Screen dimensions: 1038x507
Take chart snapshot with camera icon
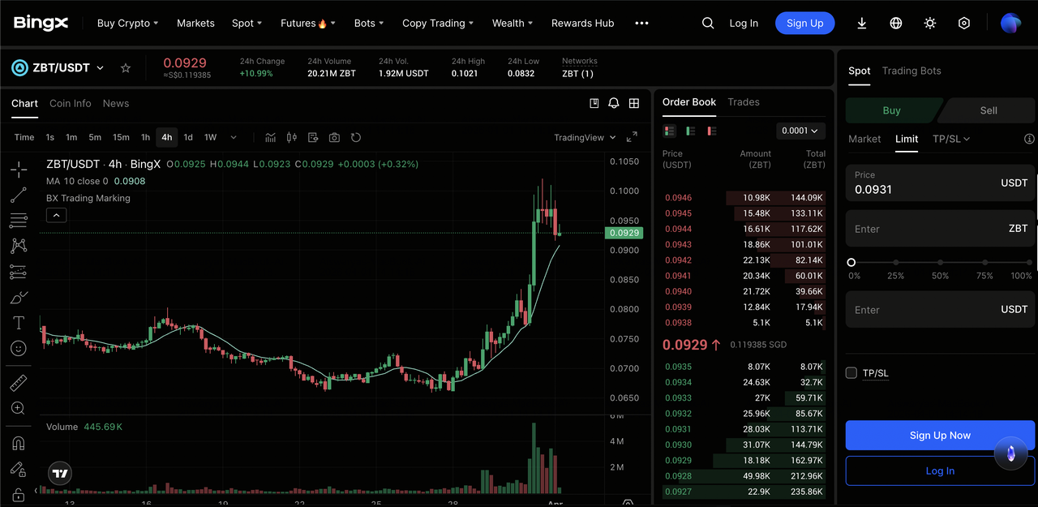334,138
